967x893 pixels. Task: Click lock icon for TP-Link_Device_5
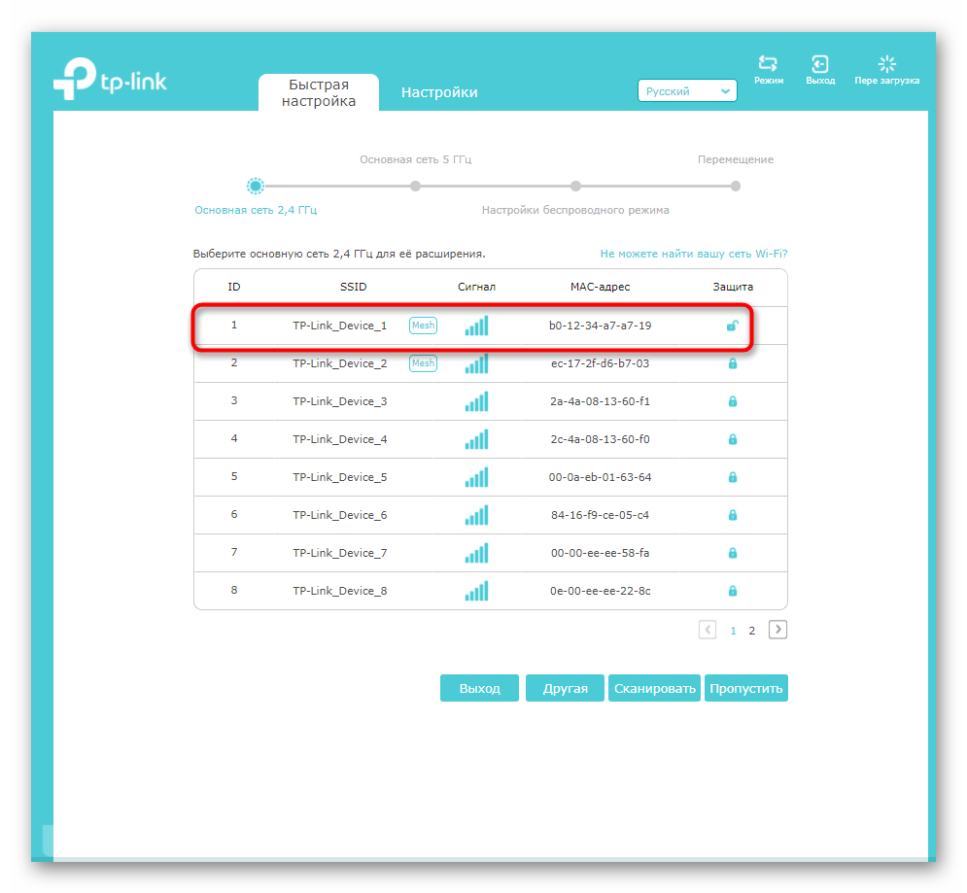click(733, 477)
